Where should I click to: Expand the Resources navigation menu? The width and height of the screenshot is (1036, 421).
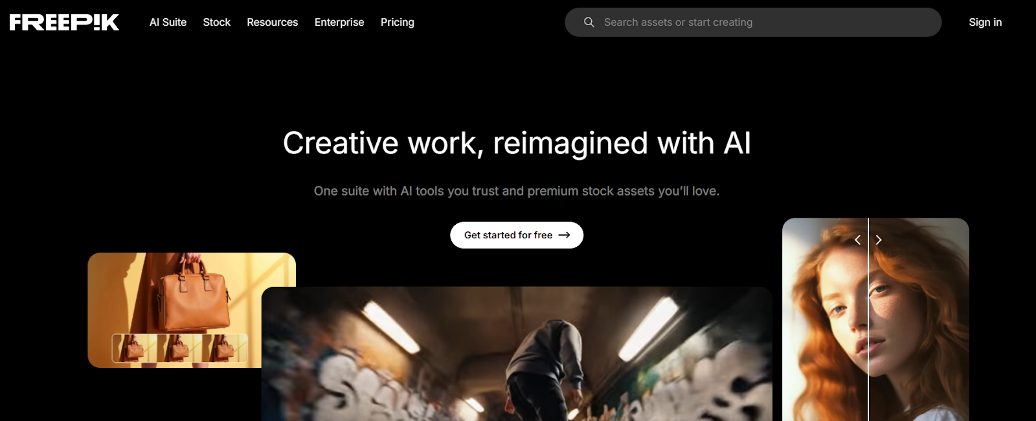click(272, 22)
